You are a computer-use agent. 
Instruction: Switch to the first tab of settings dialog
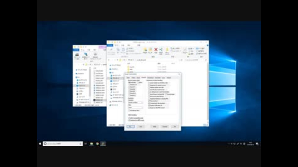[128, 78]
